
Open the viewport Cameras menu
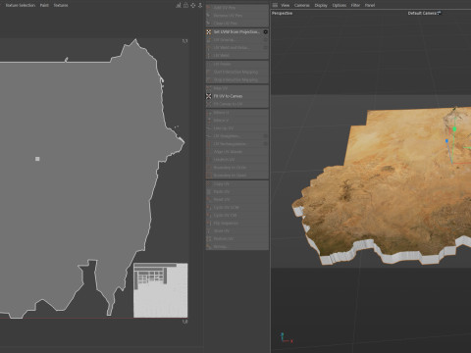[x=302, y=5]
